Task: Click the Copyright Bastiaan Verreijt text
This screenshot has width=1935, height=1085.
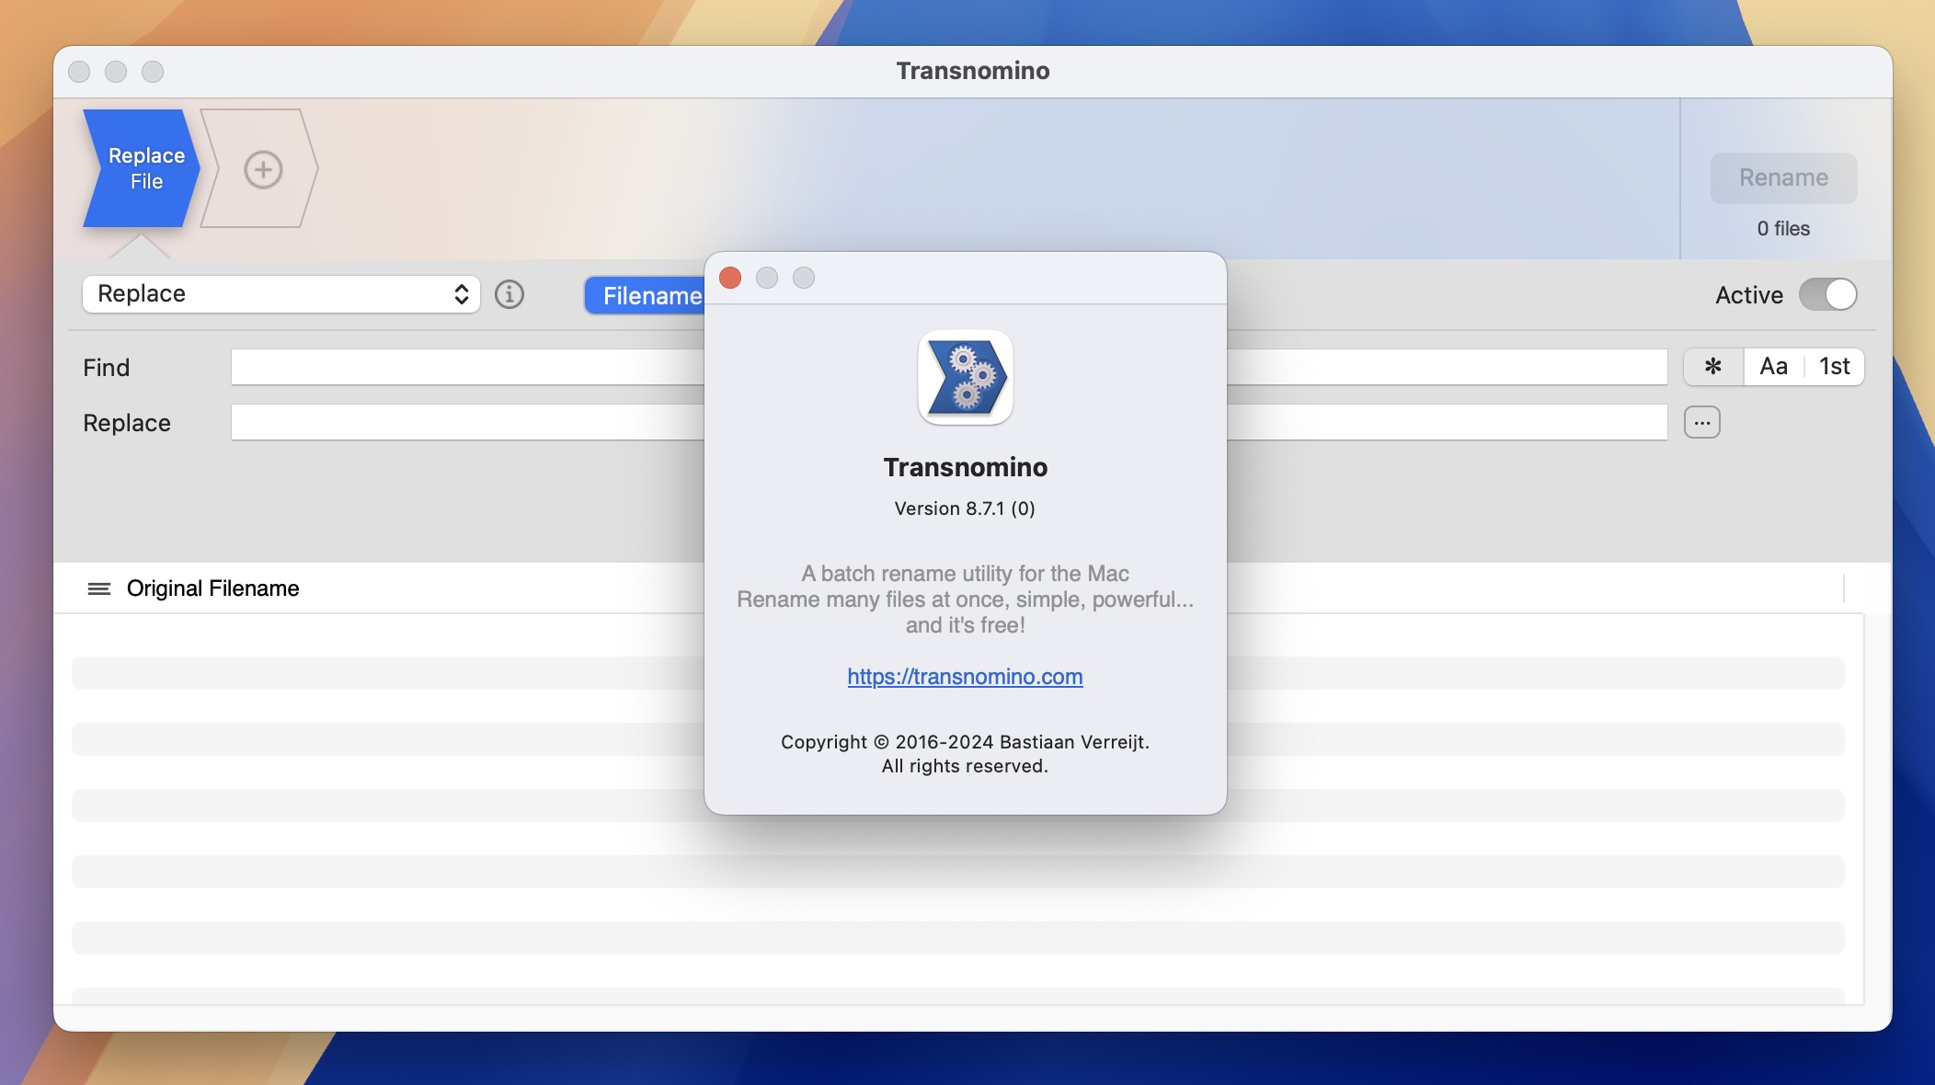Action: click(x=965, y=754)
